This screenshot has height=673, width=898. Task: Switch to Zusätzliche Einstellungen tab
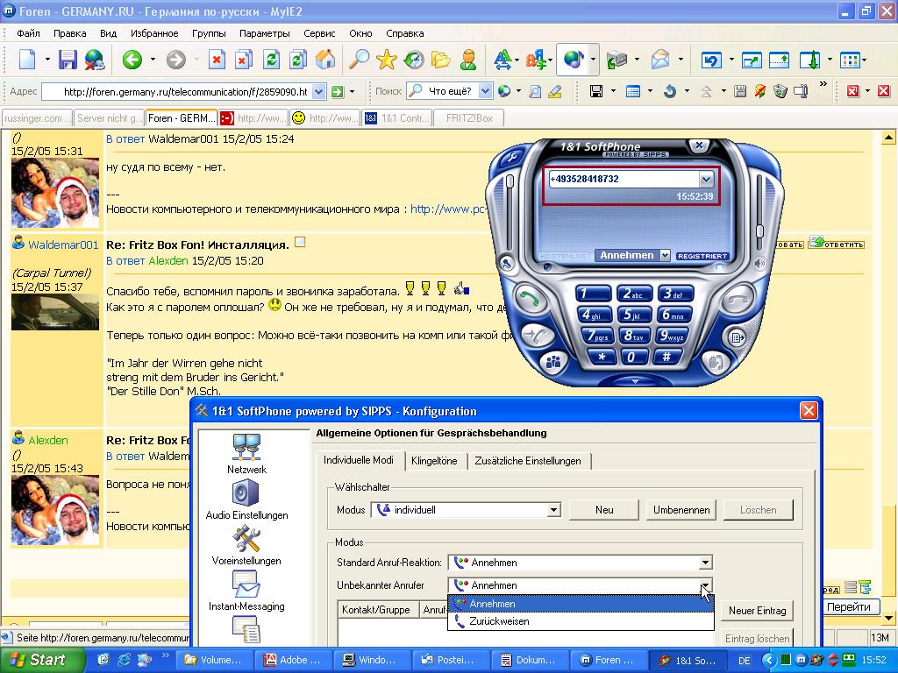pos(527,461)
